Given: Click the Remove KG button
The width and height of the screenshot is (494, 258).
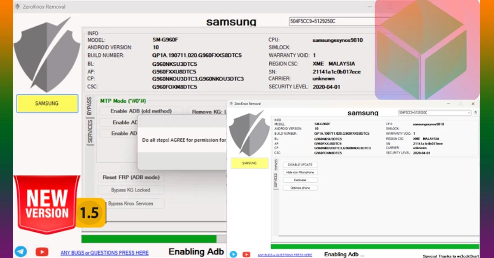Looking at the screenshot, I should [x=207, y=111].
